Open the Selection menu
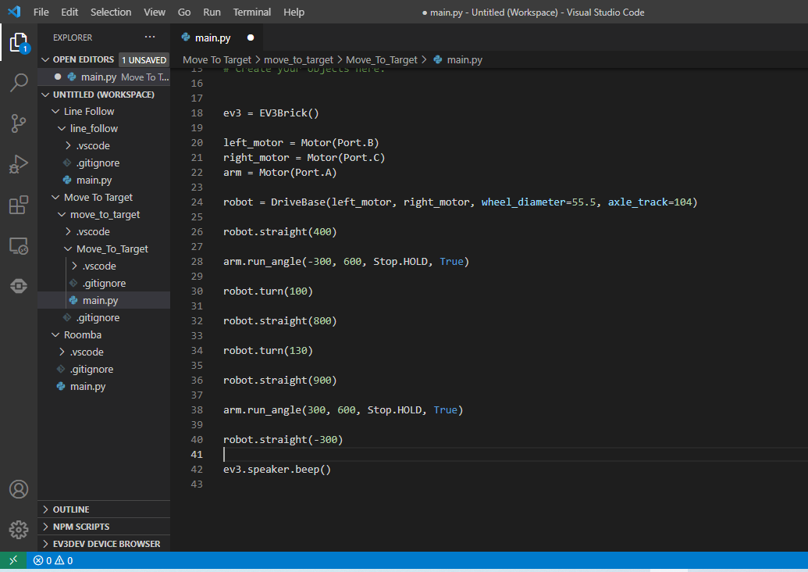 pos(111,12)
